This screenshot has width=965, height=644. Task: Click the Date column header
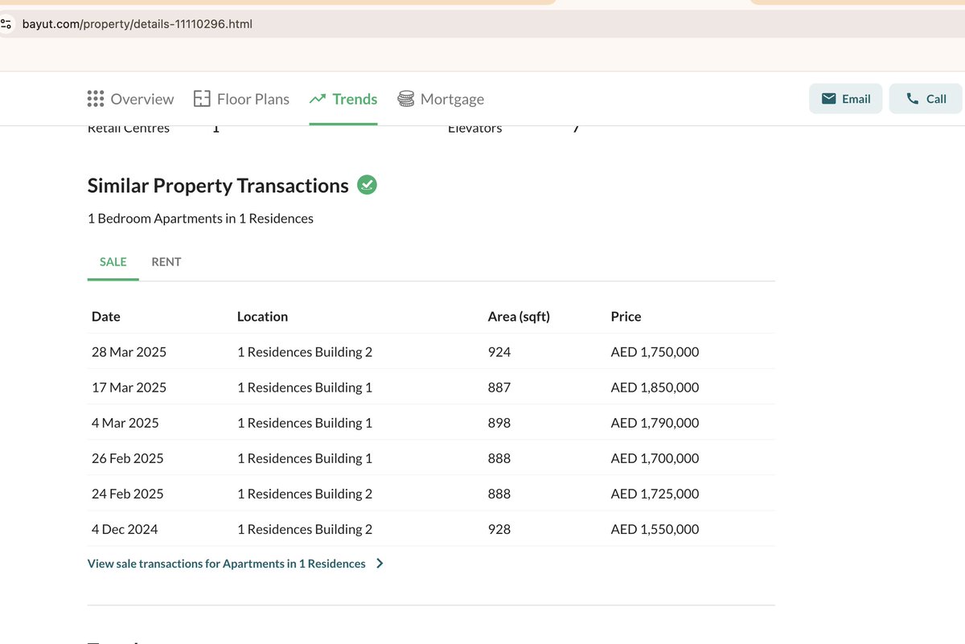(x=106, y=317)
